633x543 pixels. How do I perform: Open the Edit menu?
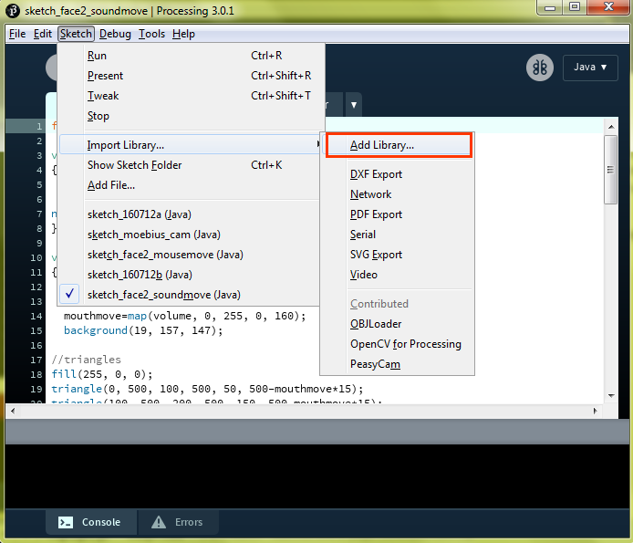[x=42, y=34]
